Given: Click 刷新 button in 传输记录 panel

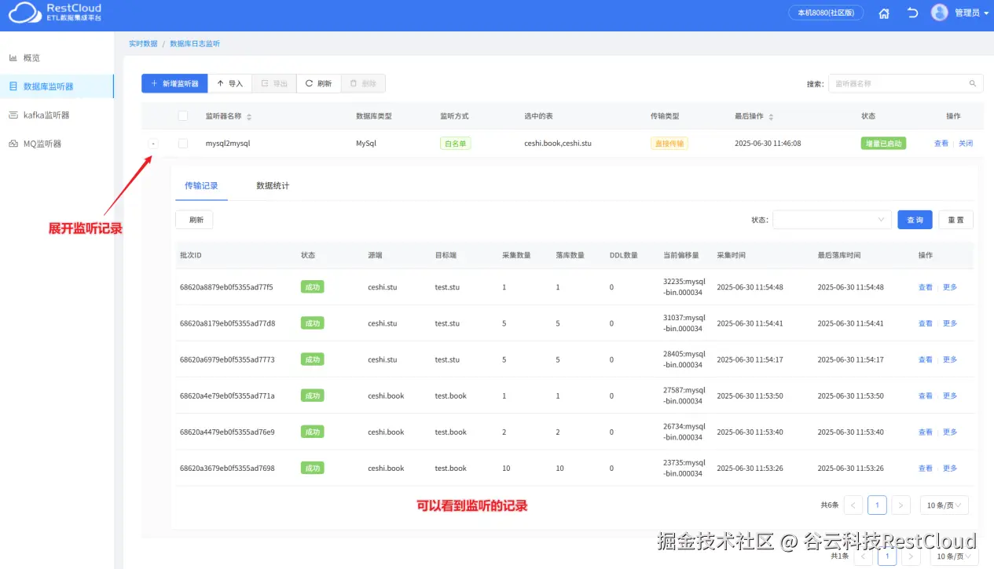Looking at the screenshot, I should [194, 220].
